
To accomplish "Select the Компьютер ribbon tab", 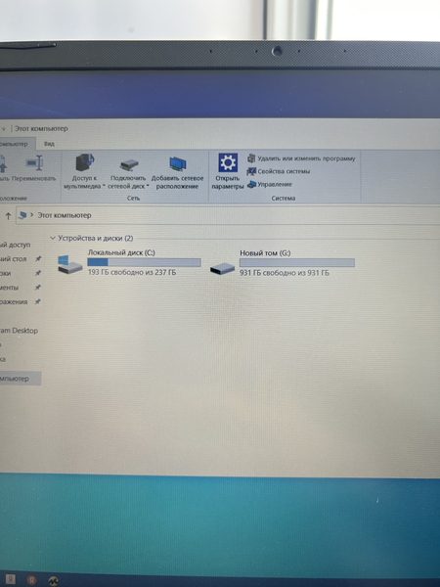I will (15, 144).
